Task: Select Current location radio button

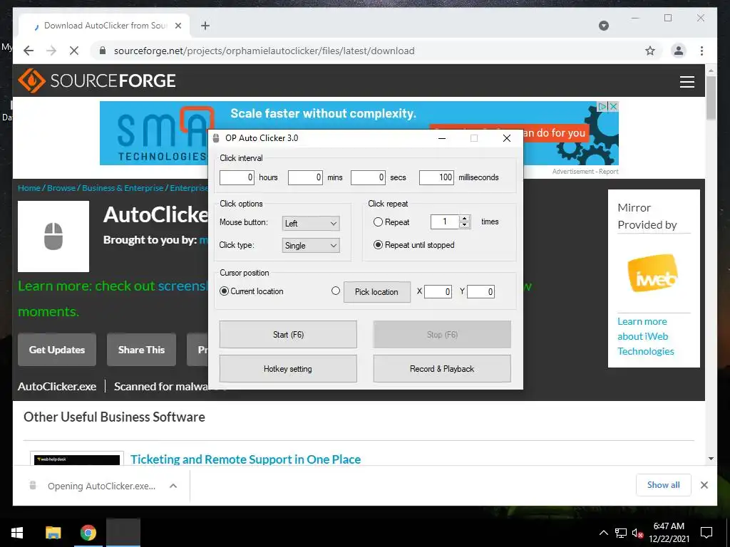Action: (224, 291)
